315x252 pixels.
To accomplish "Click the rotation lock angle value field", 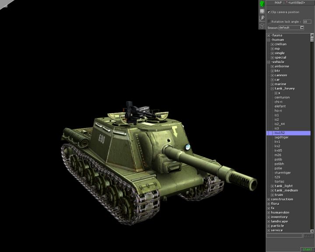I will [x=307, y=21].
